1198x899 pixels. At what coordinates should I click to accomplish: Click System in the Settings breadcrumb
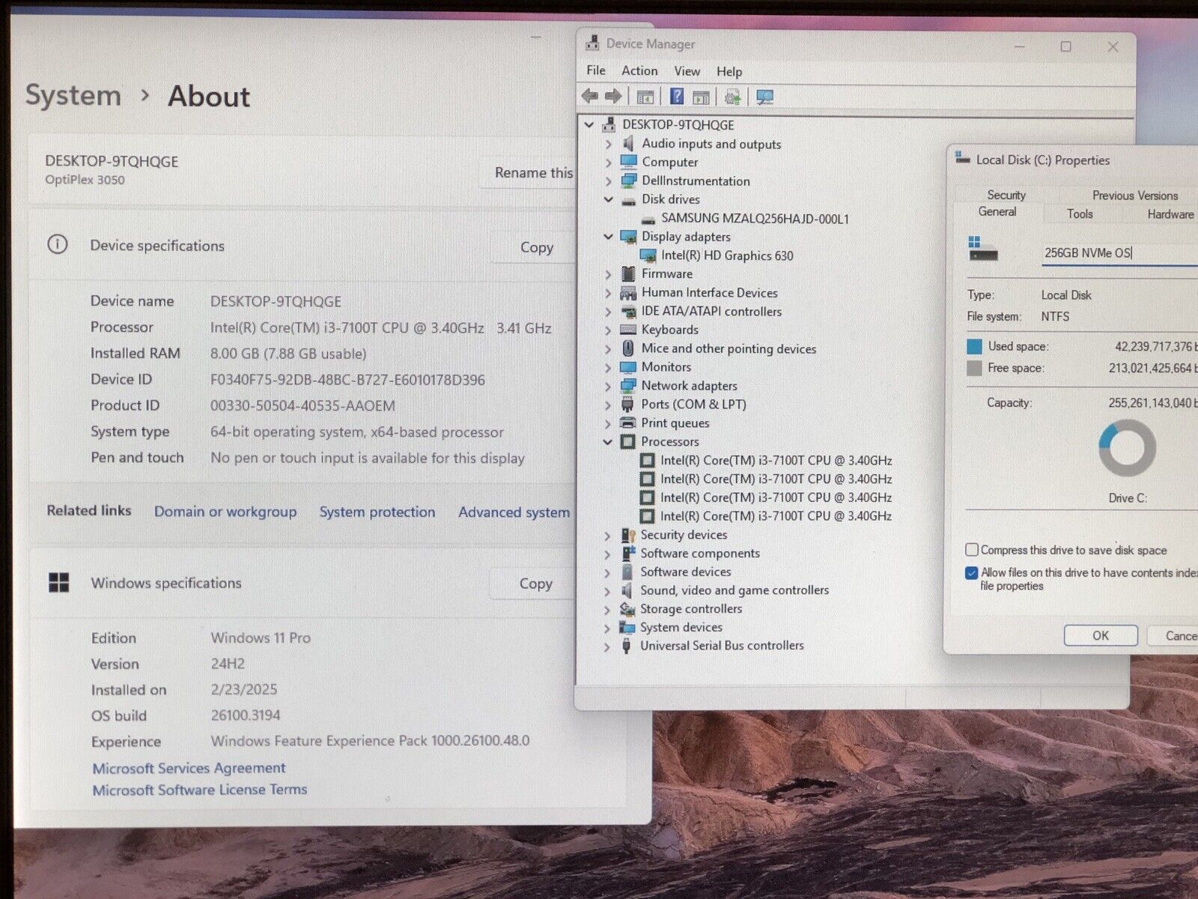(73, 95)
